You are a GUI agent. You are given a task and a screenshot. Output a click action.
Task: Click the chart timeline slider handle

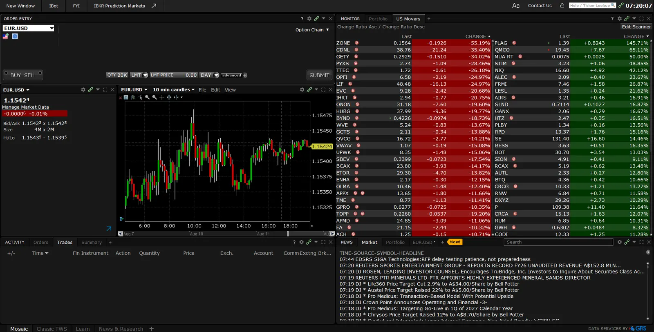(x=288, y=234)
